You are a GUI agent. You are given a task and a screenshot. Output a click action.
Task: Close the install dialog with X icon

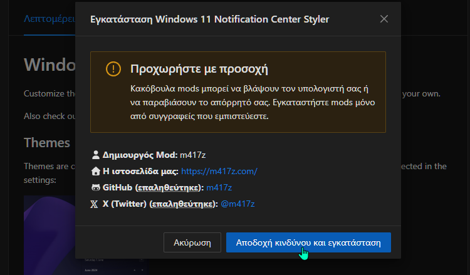pyautogui.click(x=384, y=19)
